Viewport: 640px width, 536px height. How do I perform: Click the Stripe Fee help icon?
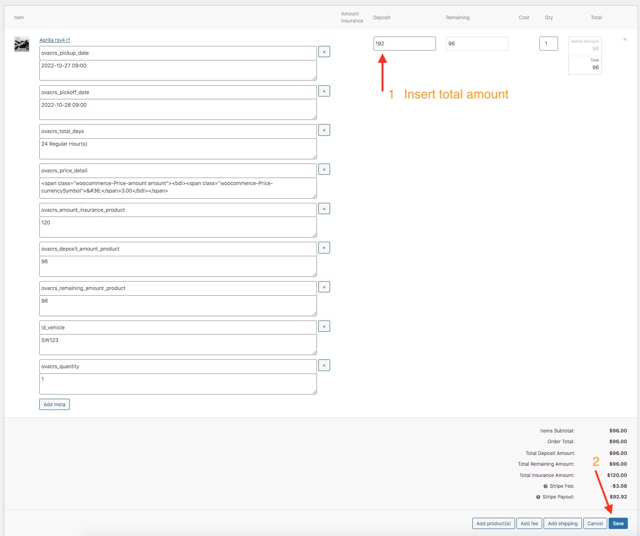tap(545, 486)
